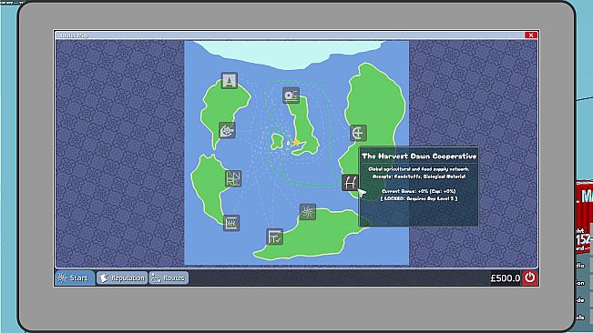The height and width of the screenshot is (333, 593).
Task: Open the Start menu button
Action: pyautogui.click(x=75, y=277)
